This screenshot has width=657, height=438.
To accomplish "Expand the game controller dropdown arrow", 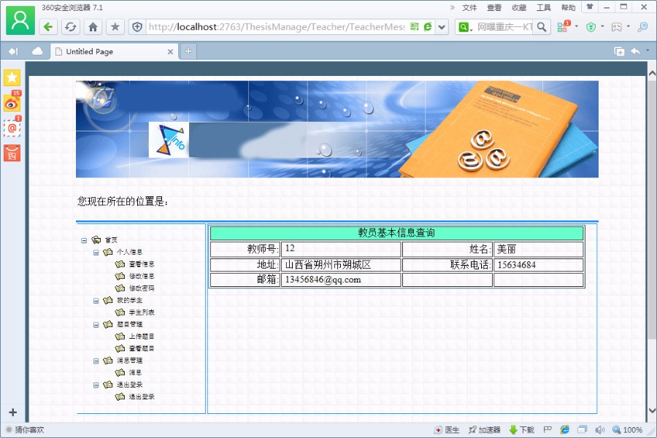I will point(628,26).
